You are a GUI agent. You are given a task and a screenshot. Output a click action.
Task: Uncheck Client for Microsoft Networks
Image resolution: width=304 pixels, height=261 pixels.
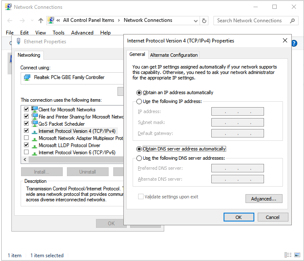(27, 109)
